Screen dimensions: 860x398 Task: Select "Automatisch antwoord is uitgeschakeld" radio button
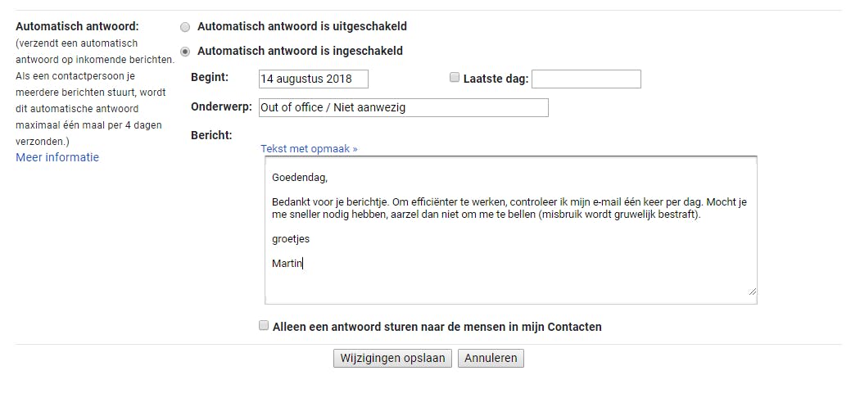pos(185,27)
